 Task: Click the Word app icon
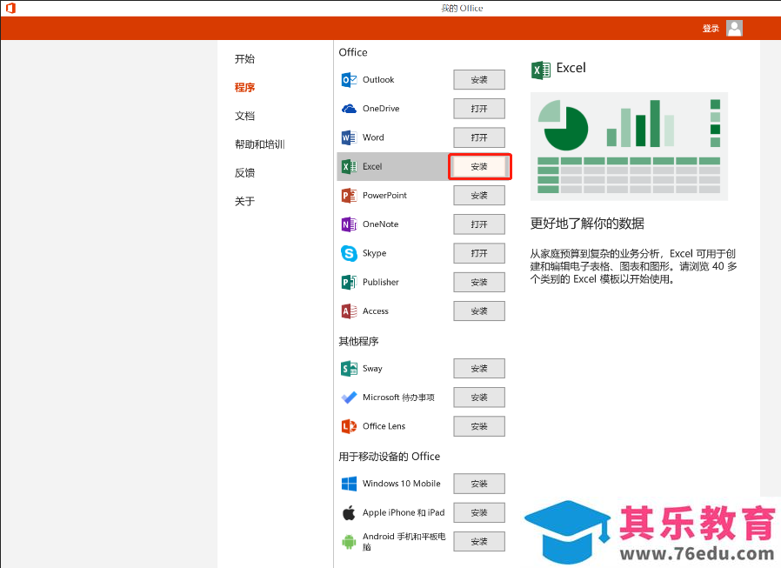349,137
